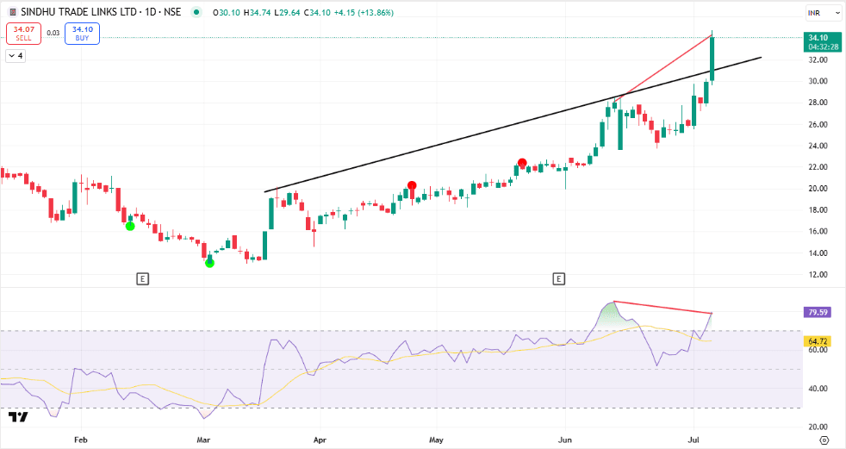The height and width of the screenshot is (449, 846).
Task: Expand the collapsed indicators legend showing 4
Action: coord(16,55)
